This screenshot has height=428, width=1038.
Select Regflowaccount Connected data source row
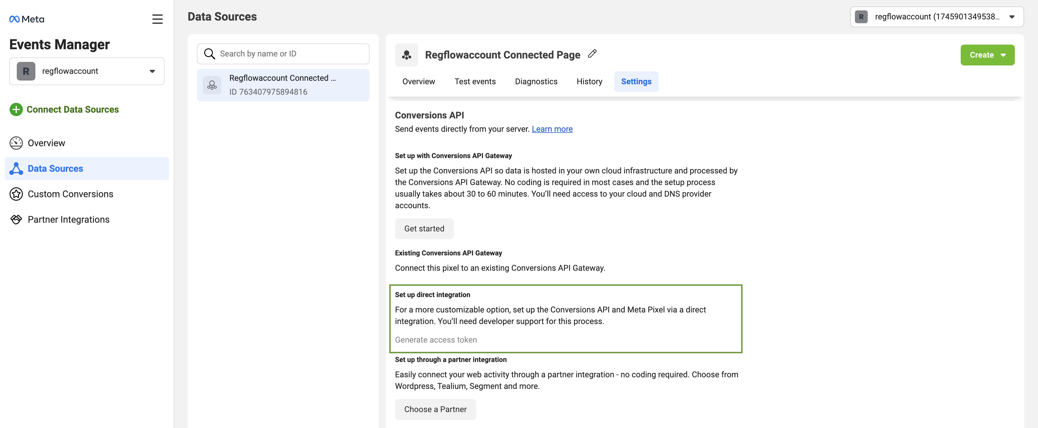point(283,85)
